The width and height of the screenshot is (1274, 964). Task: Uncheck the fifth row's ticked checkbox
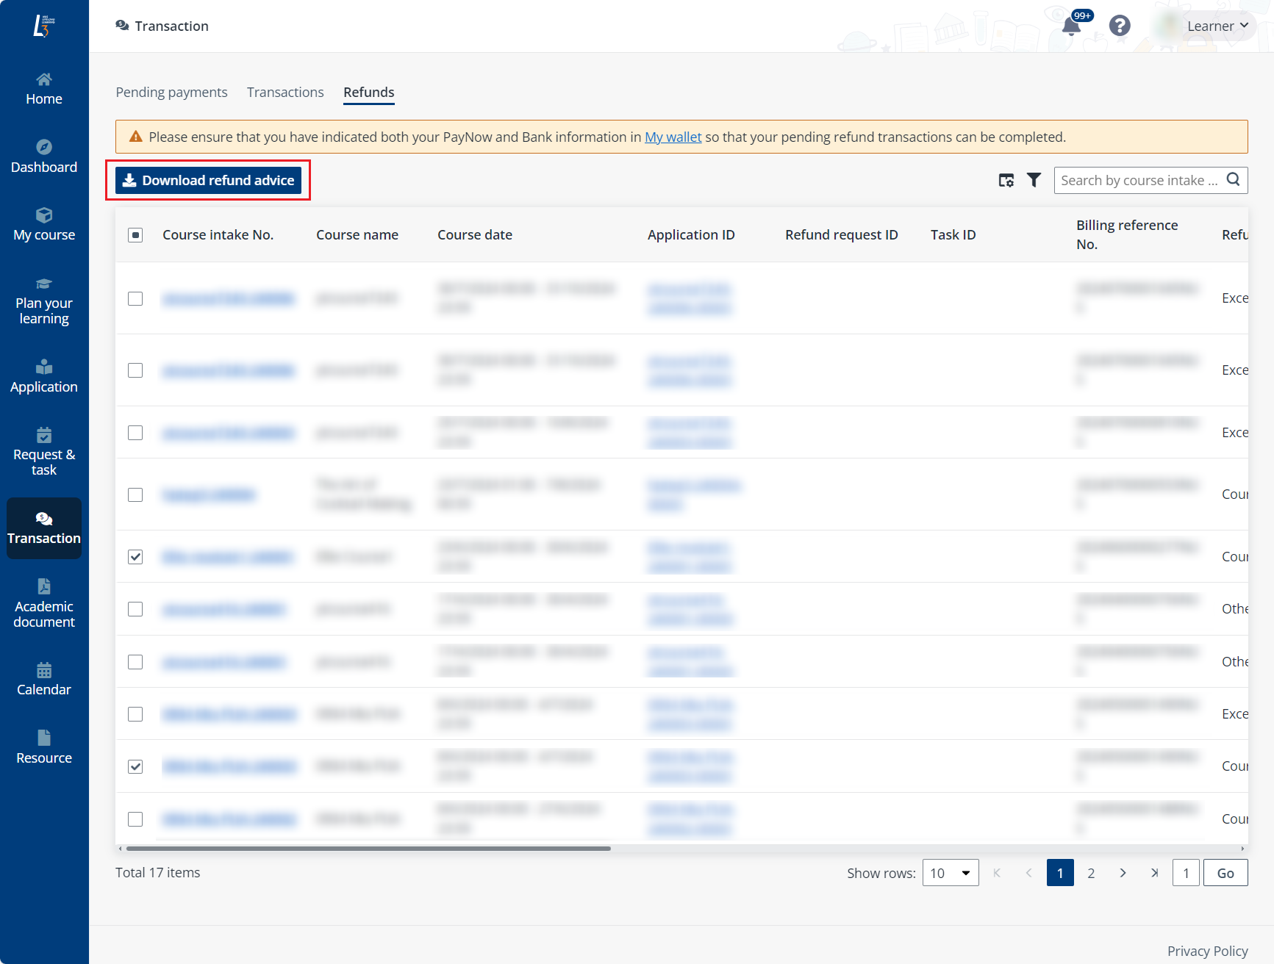tap(135, 557)
